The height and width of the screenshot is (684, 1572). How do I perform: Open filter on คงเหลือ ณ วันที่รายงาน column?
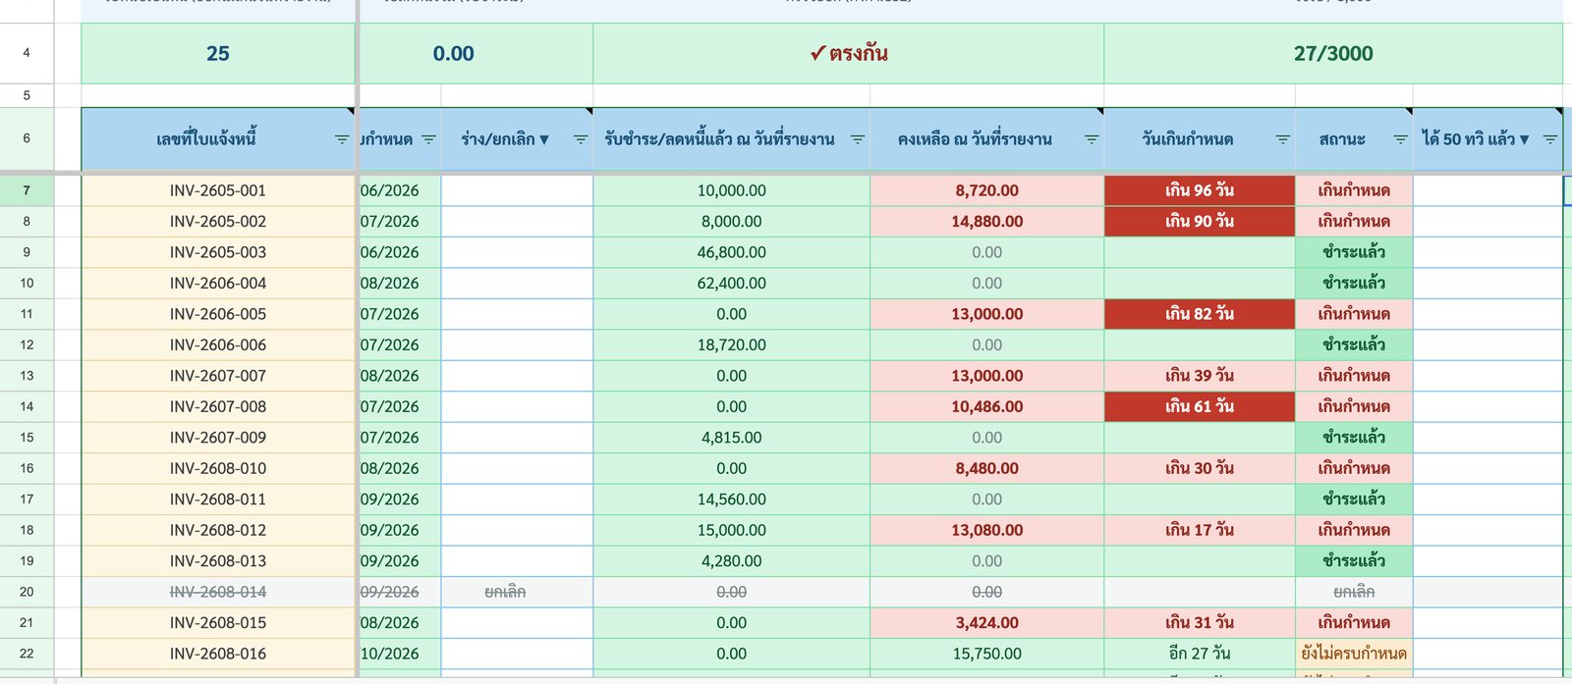coord(1091,139)
